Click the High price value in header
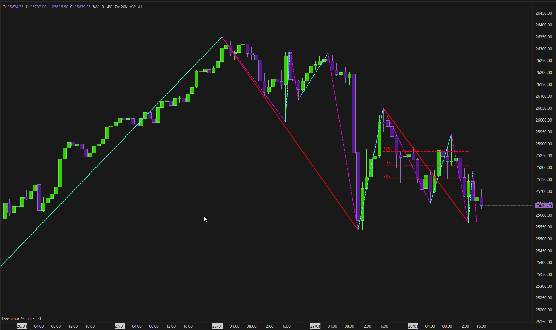The image size is (556, 330). tap(38, 7)
